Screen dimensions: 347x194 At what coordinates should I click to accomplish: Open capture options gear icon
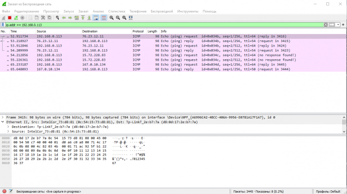click(22, 18)
